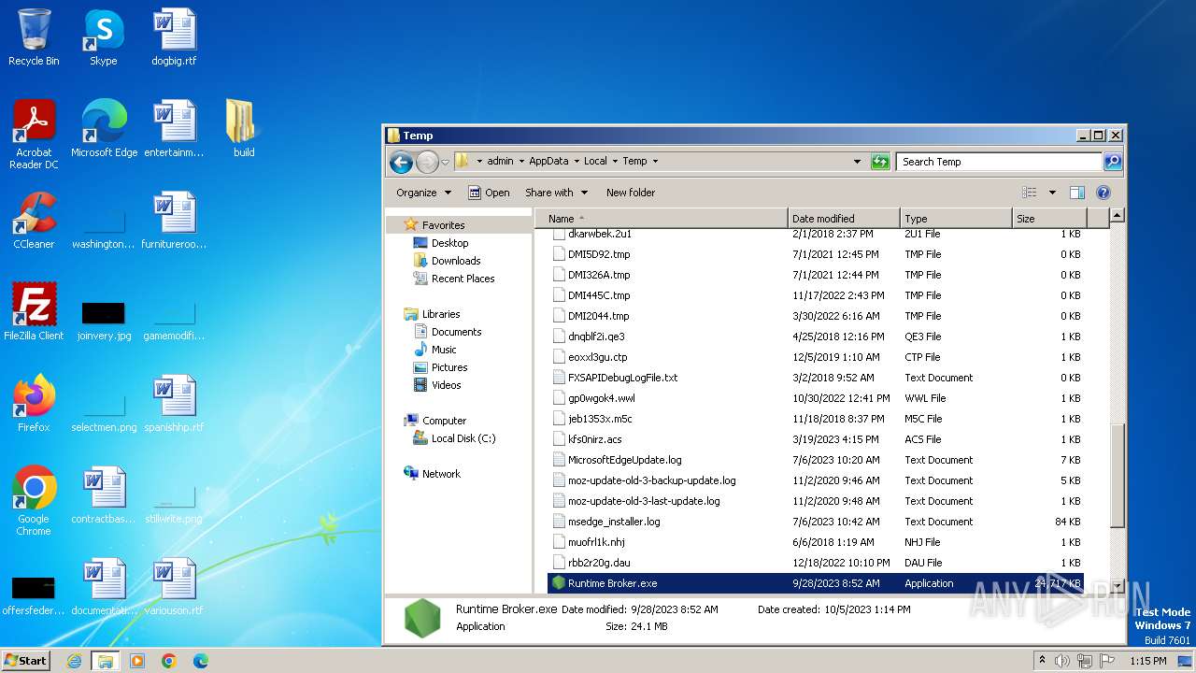Open recent pages dropdown near Forward button
Image resolution: width=1196 pixels, height=673 pixels.
(446, 162)
